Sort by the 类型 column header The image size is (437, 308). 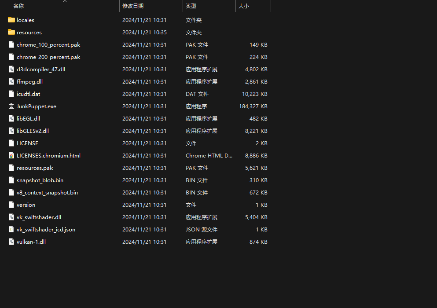point(191,6)
